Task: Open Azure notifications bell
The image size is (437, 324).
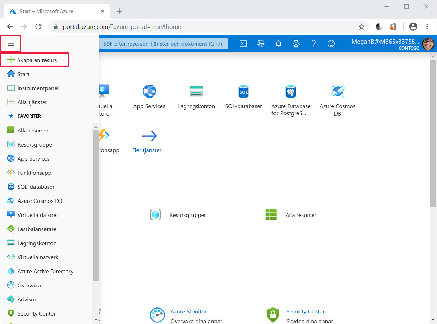Action: 278,44
